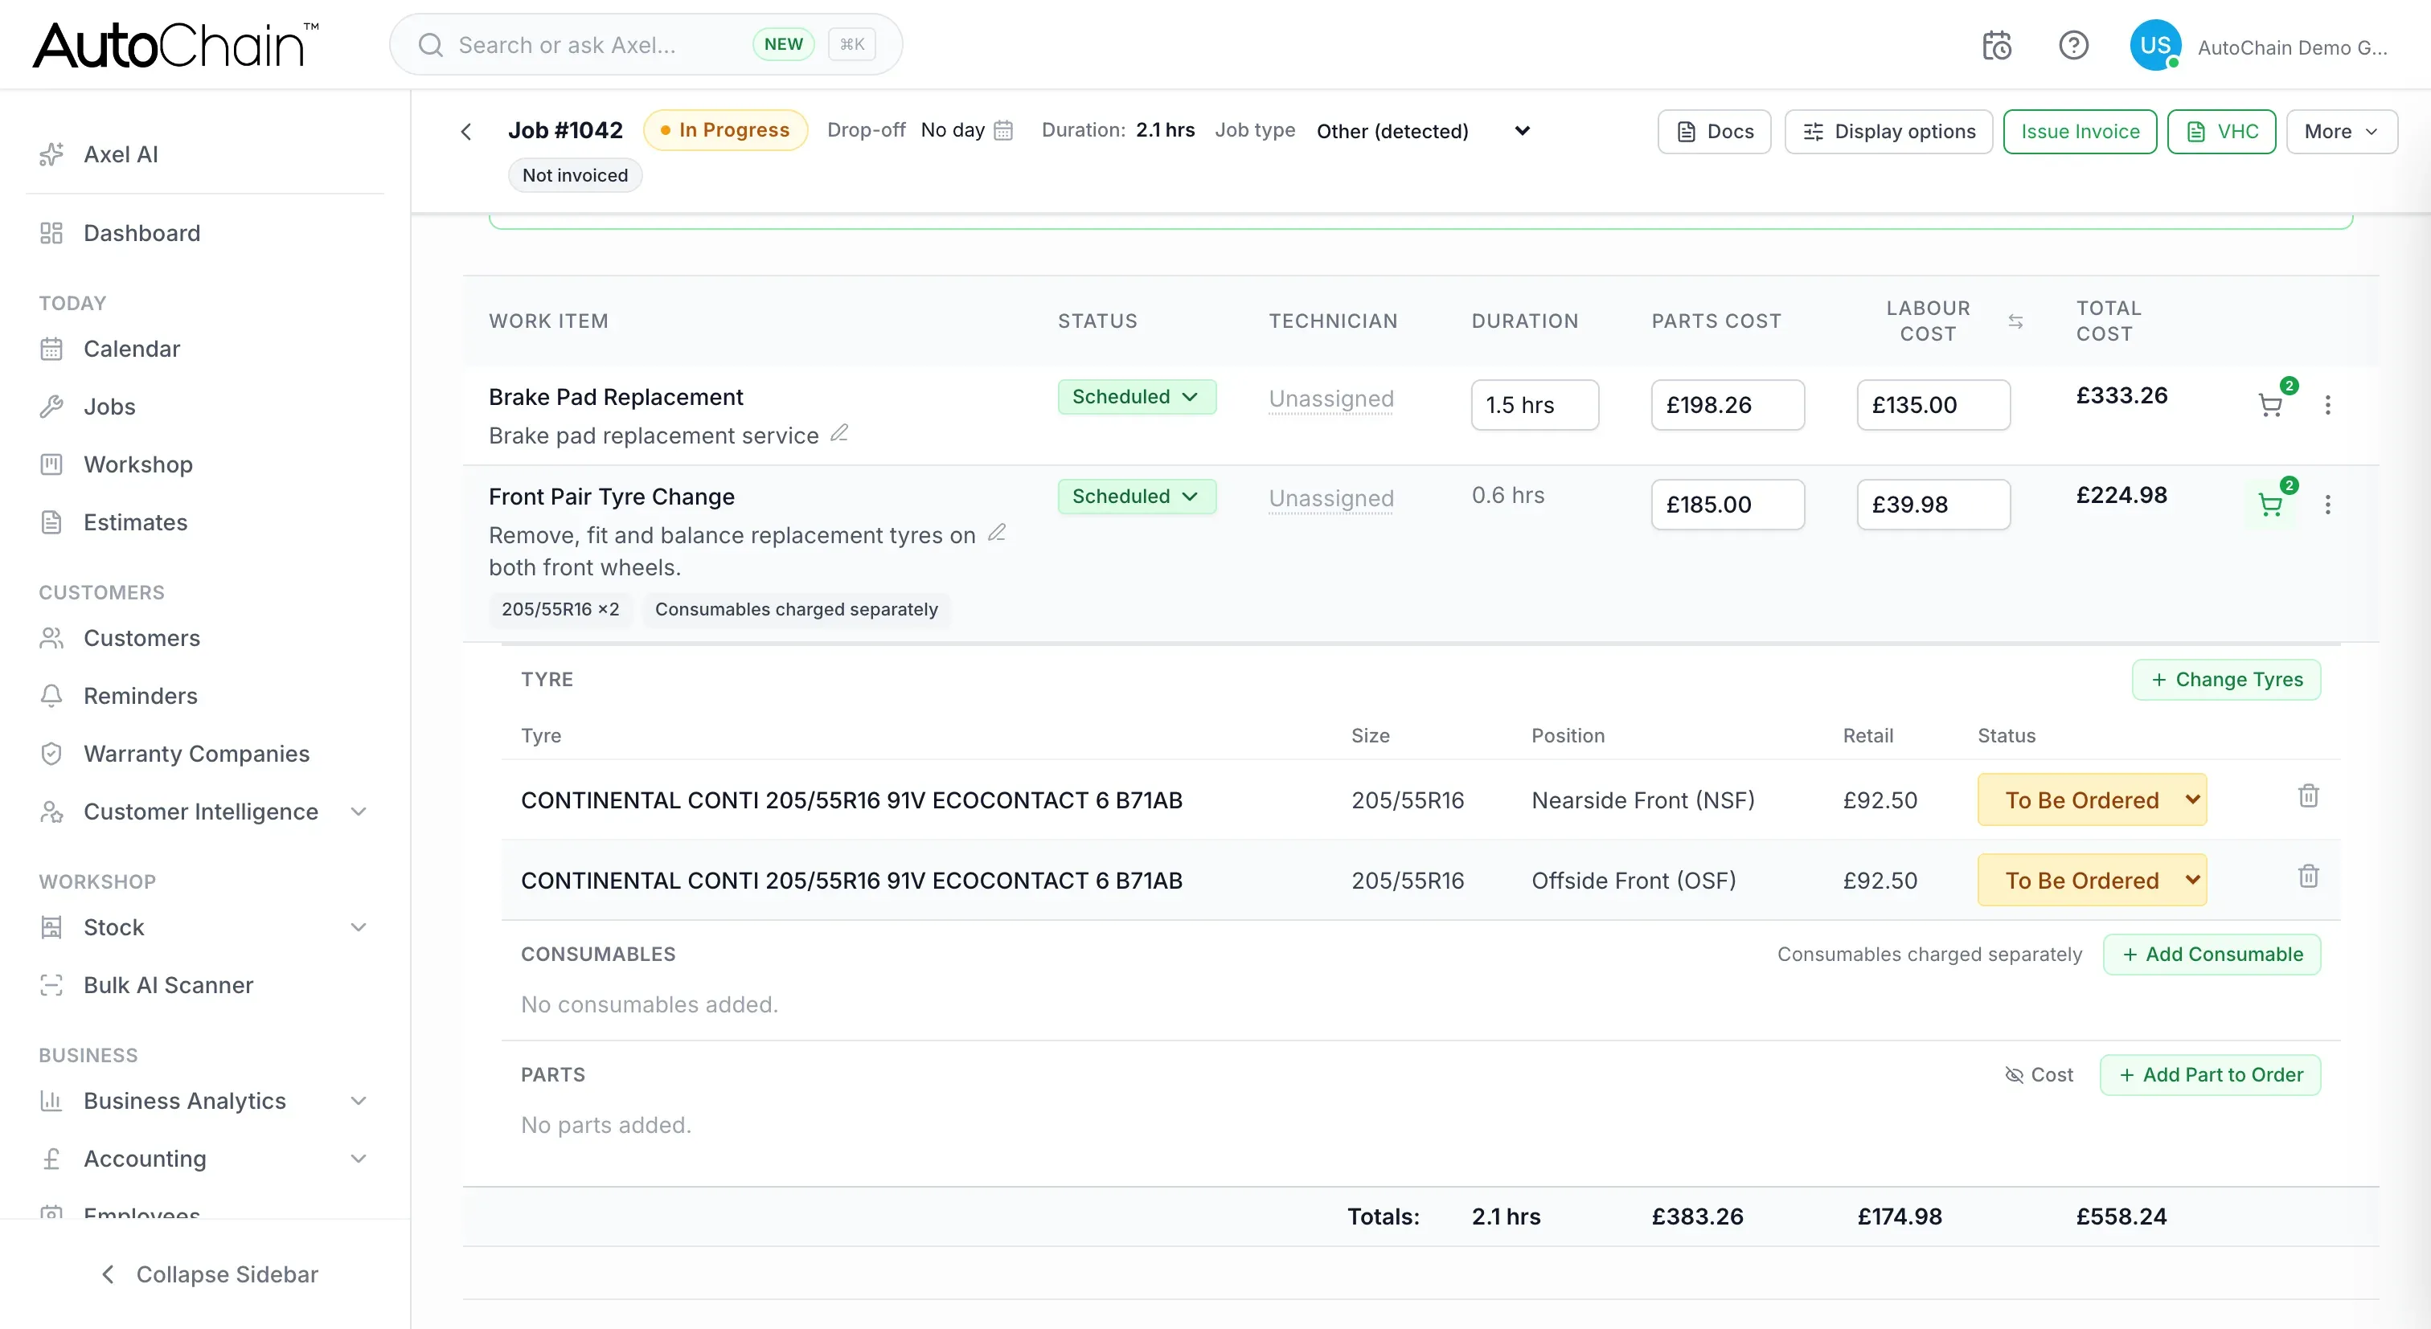
Task: Expand the More actions menu
Action: coord(2340,131)
